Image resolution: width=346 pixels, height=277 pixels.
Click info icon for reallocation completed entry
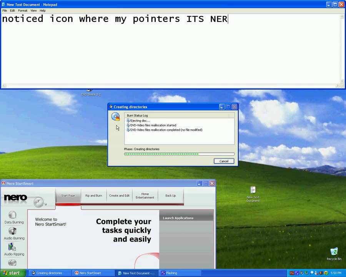point(128,130)
